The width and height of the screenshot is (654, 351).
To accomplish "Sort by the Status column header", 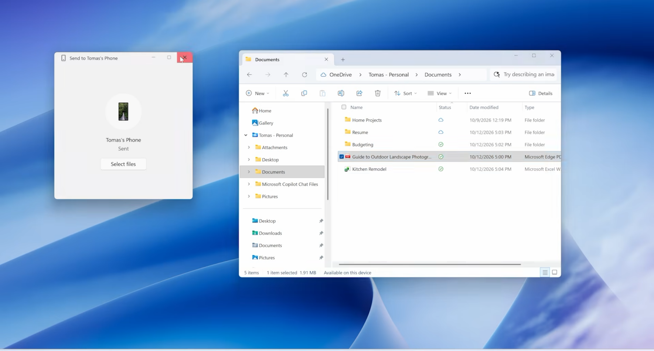I will (x=445, y=107).
